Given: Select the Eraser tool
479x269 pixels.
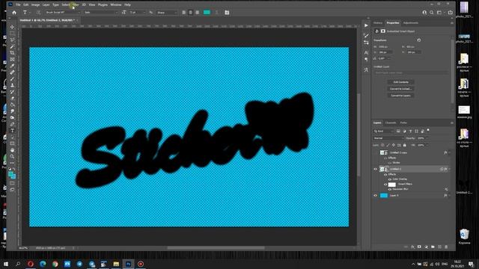Looking at the screenshot, I should click(12, 98).
